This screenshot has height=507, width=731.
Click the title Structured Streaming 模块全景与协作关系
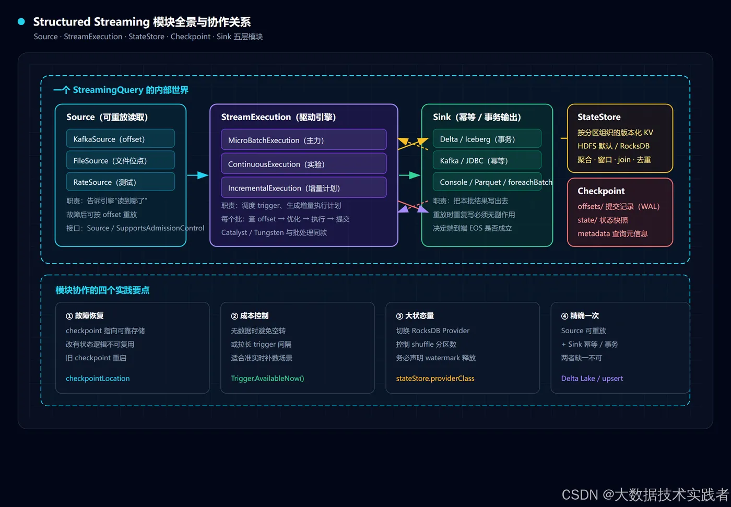(x=142, y=22)
